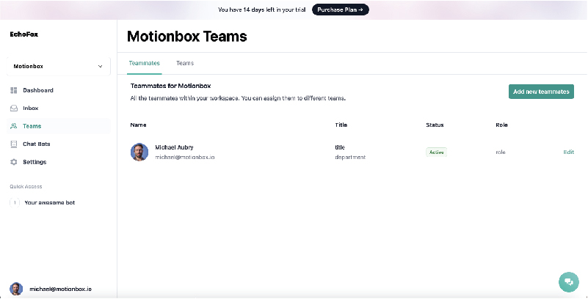Click the Active status badge
588x299 pixels.
pyautogui.click(x=436, y=152)
